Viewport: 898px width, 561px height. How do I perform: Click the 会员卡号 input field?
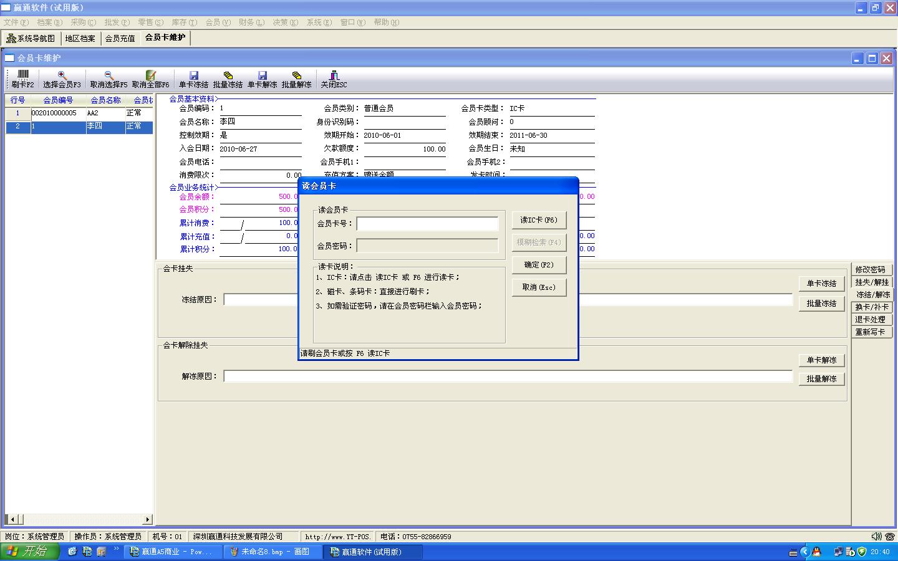(x=427, y=224)
